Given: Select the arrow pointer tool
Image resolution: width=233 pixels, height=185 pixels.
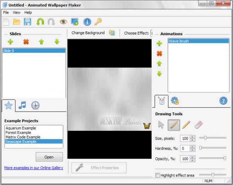Looking at the screenshot, I should (x=161, y=125).
